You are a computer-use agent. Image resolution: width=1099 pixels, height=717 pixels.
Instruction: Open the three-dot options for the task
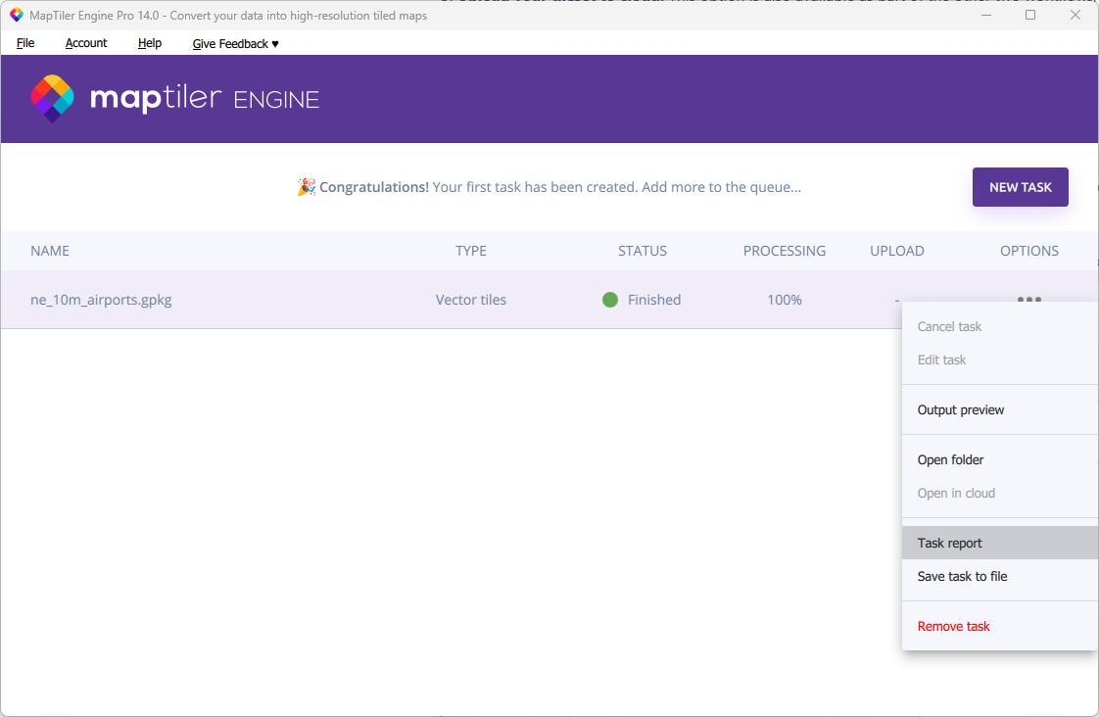click(x=1028, y=299)
